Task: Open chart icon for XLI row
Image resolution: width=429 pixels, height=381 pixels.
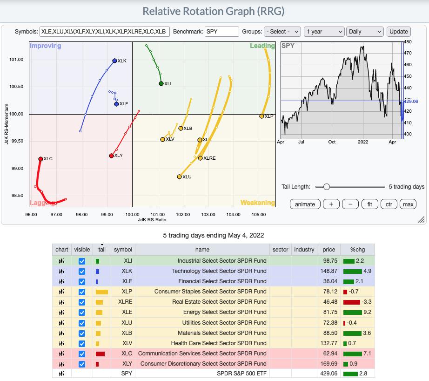Action: point(61,261)
